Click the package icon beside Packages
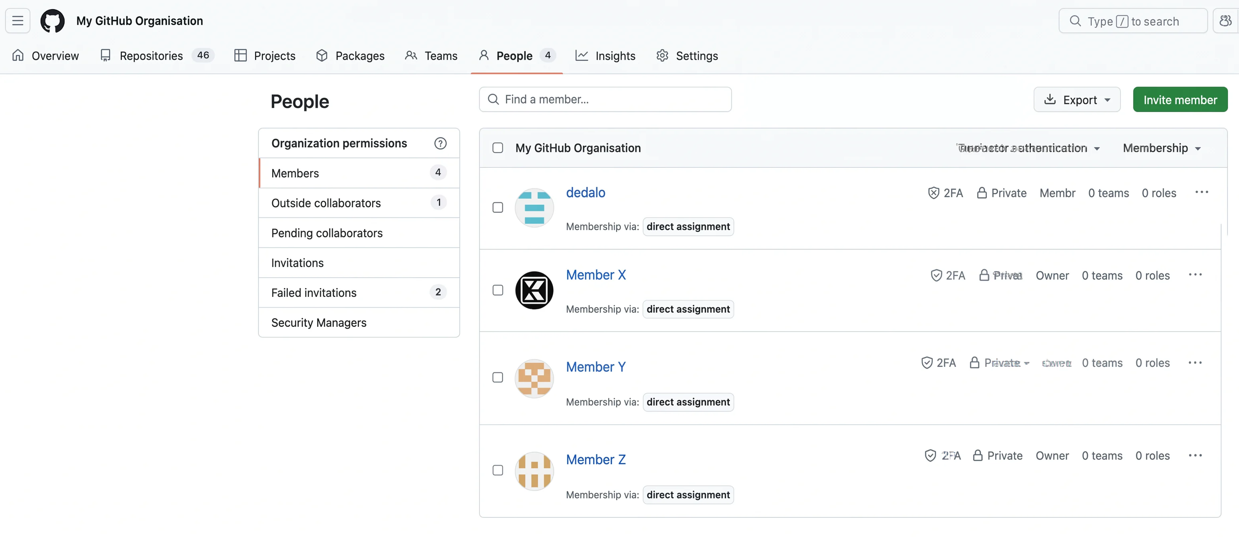1239x537 pixels. pos(322,55)
